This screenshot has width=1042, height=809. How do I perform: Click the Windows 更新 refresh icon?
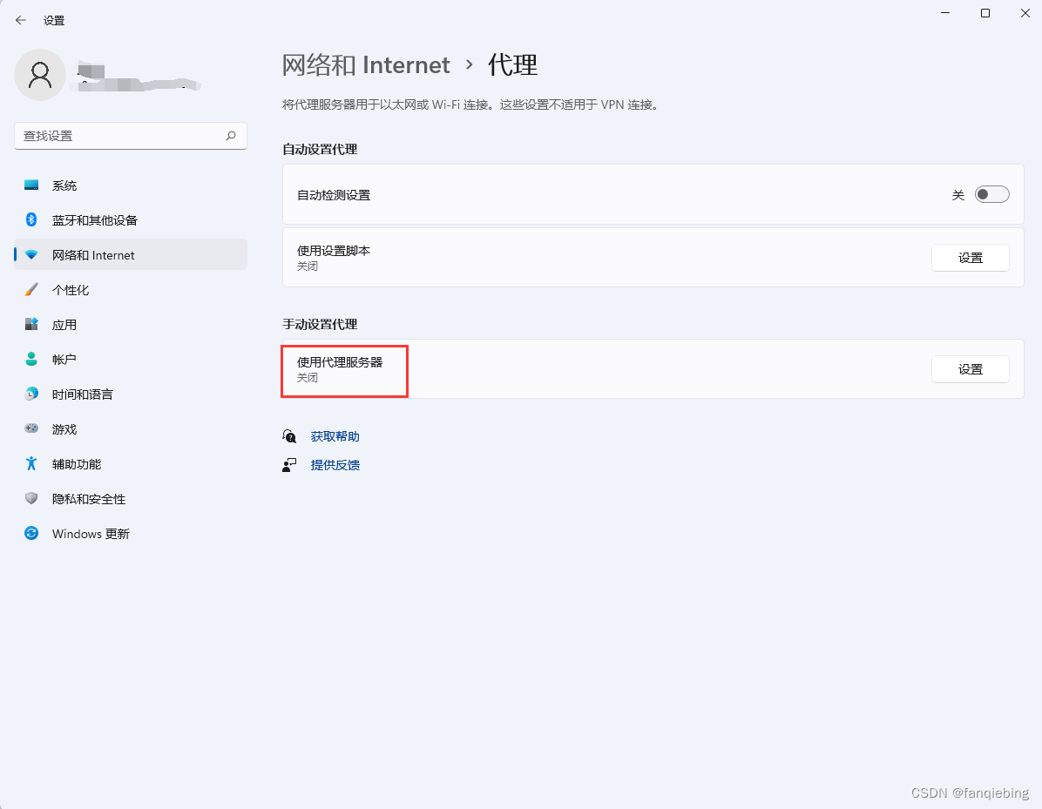[x=31, y=533]
